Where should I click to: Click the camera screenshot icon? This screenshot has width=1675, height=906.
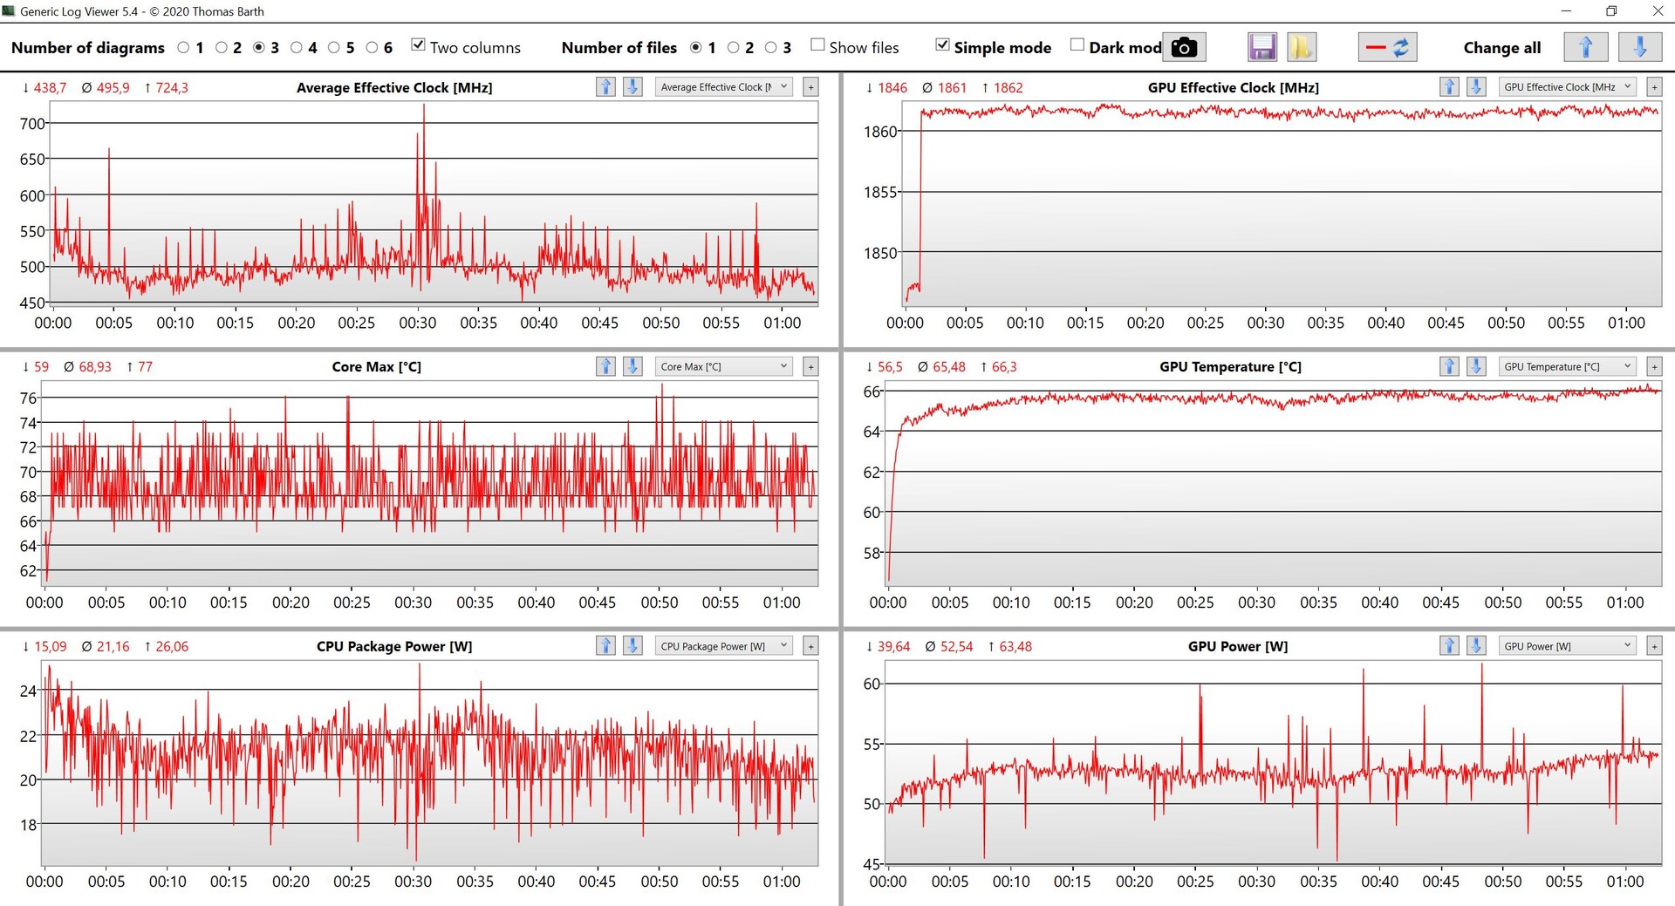[1184, 48]
